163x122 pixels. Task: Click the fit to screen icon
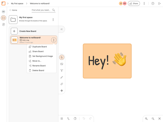(x=159, y=118)
